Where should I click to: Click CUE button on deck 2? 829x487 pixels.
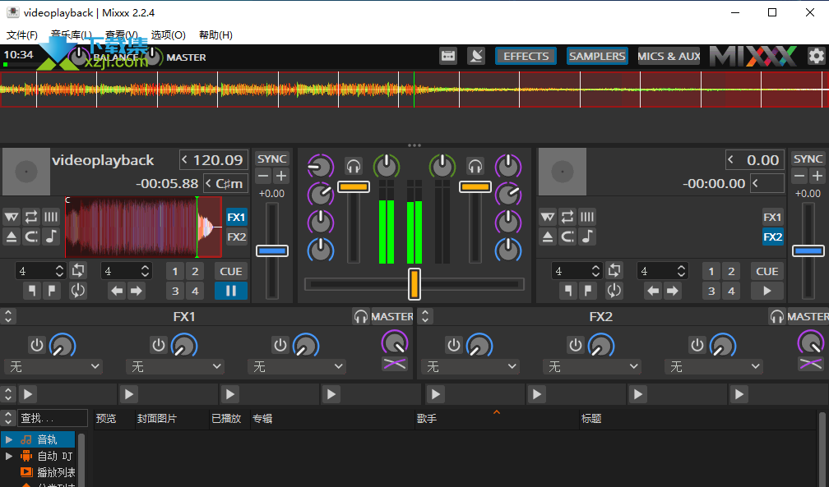(767, 272)
